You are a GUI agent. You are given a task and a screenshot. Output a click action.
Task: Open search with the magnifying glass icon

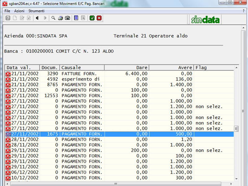coord(53,18)
